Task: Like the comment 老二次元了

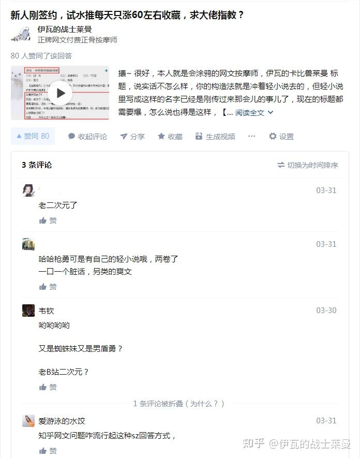Action: (x=48, y=220)
